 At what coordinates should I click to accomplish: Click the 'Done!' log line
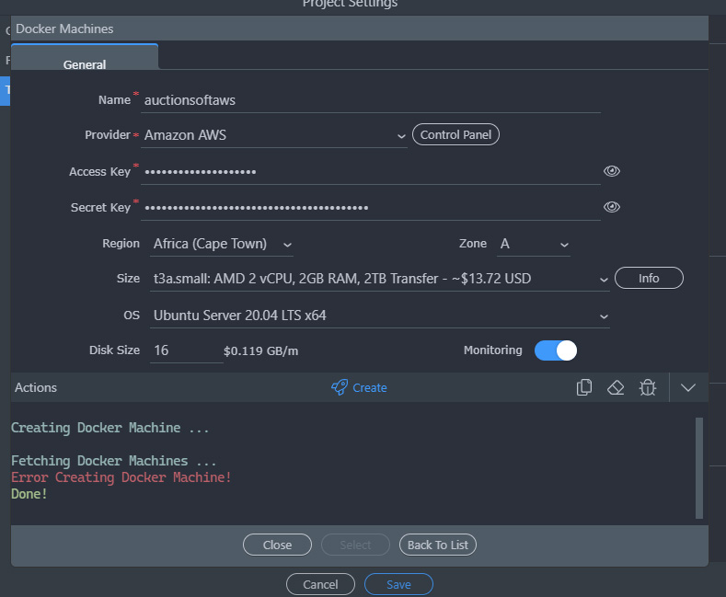click(x=29, y=494)
